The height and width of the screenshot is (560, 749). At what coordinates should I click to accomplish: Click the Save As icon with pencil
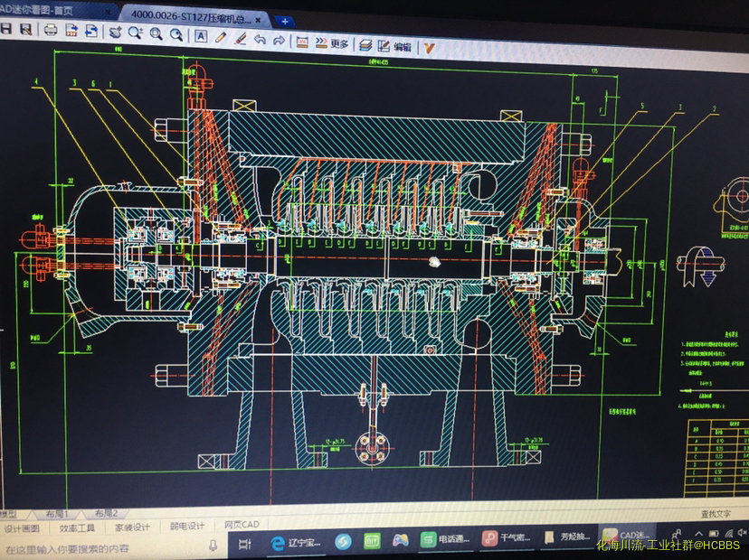[25, 30]
